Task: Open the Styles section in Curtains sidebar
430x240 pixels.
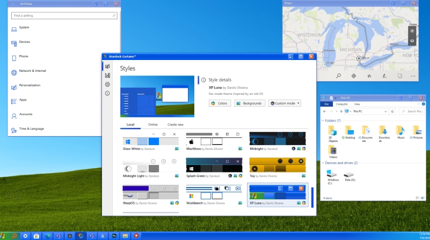Action: (107, 66)
